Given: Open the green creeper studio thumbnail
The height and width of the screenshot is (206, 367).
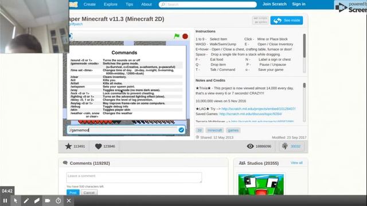Looking at the screenshot, I should (261, 184).
